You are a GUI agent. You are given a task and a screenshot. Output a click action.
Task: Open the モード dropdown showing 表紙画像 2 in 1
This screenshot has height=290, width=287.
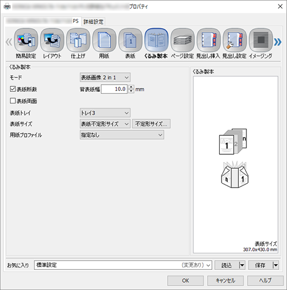pos(105,77)
